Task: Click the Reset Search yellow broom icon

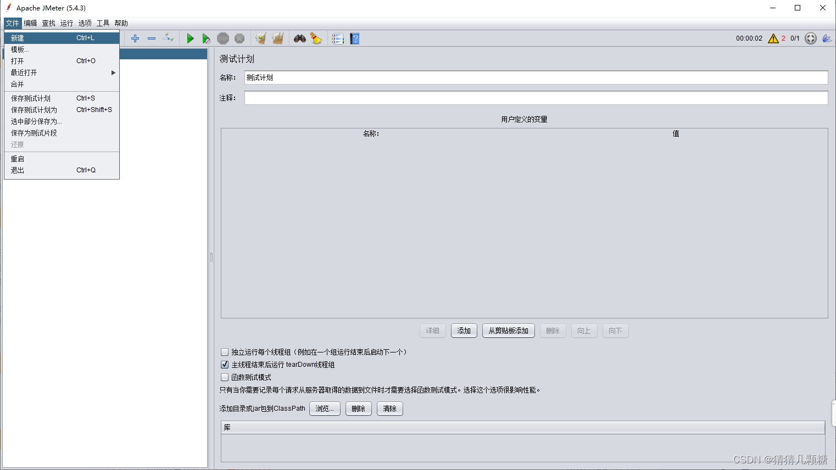Action: [316, 38]
